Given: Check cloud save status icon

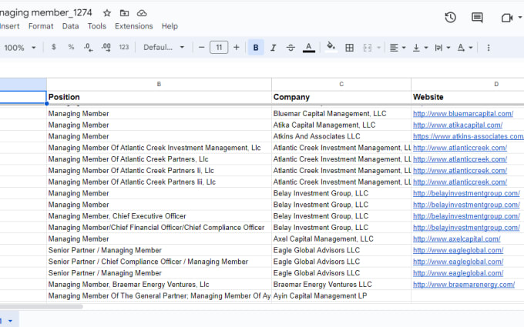Looking at the screenshot, I should click(x=142, y=13).
